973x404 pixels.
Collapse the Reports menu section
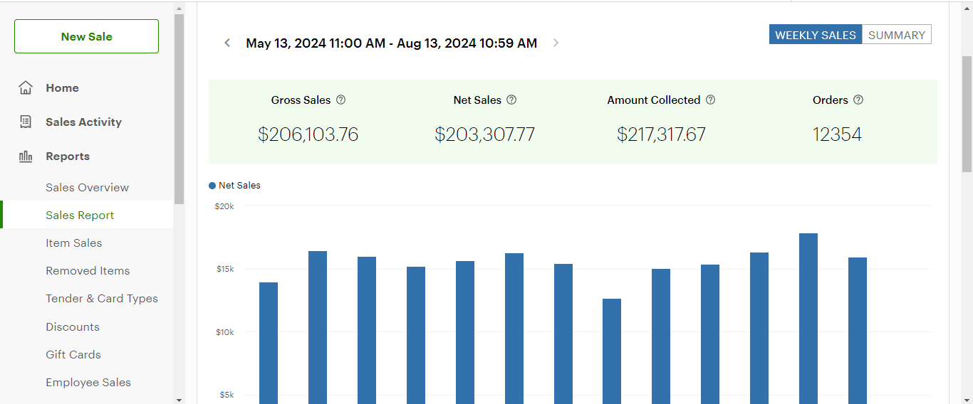coord(68,156)
